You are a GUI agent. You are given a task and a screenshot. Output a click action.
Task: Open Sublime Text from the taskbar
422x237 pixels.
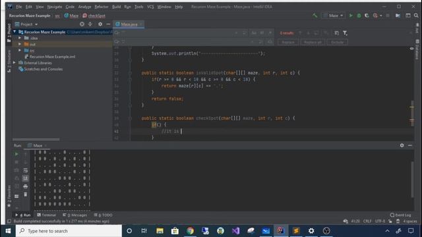pos(296,231)
